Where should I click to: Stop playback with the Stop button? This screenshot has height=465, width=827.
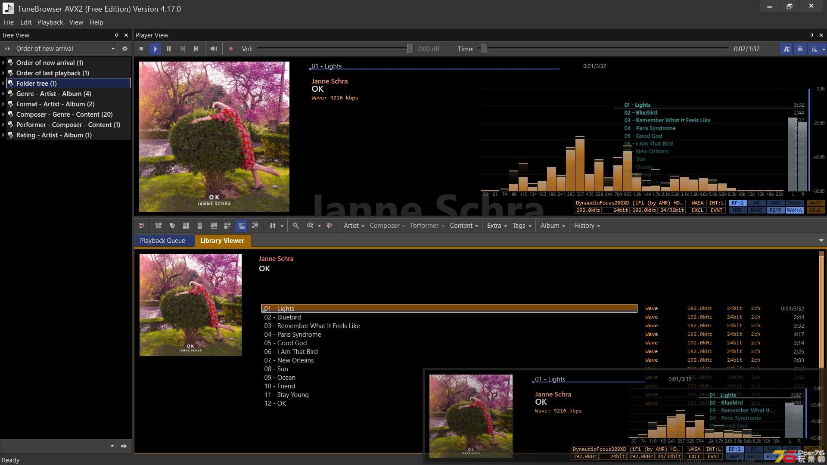pos(141,49)
